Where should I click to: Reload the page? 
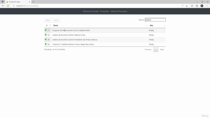point(8,6)
